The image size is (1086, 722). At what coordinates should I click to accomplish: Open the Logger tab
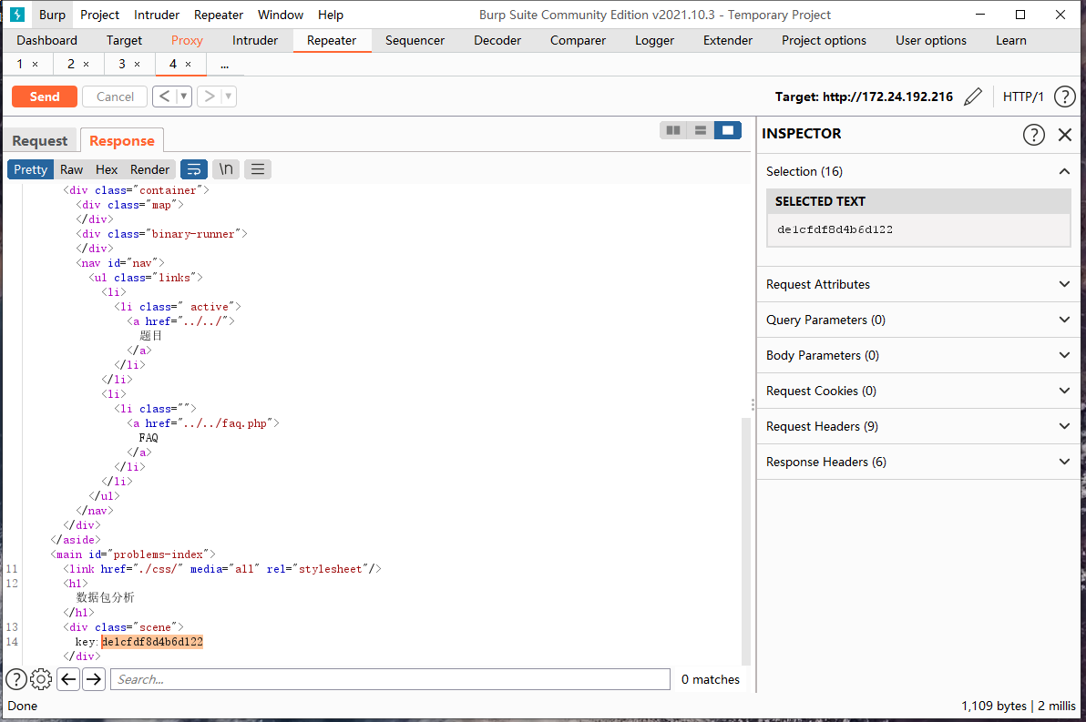click(x=654, y=40)
